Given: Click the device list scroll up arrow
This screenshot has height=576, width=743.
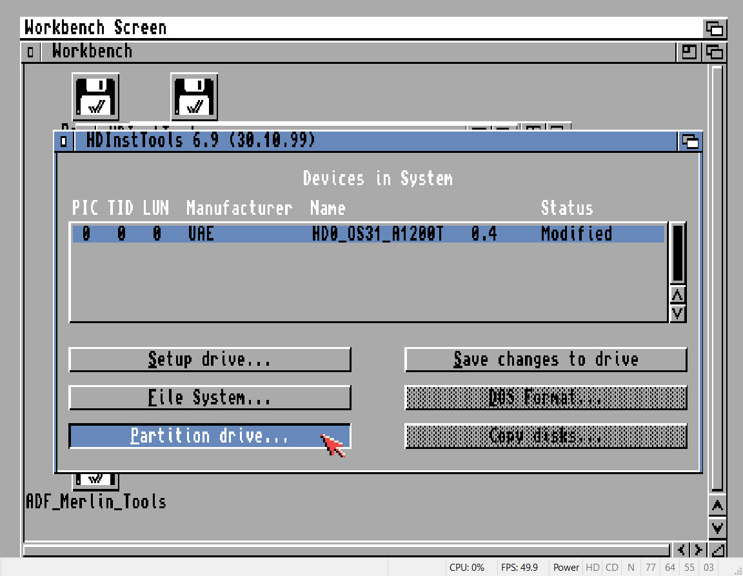Looking at the screenshot, I should click(678, 295).
